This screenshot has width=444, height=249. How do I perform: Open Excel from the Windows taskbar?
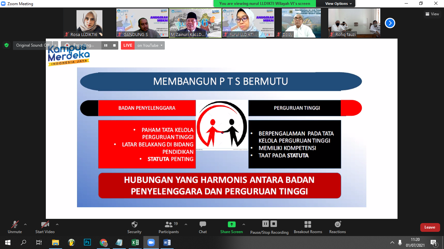tap(135, 243)
